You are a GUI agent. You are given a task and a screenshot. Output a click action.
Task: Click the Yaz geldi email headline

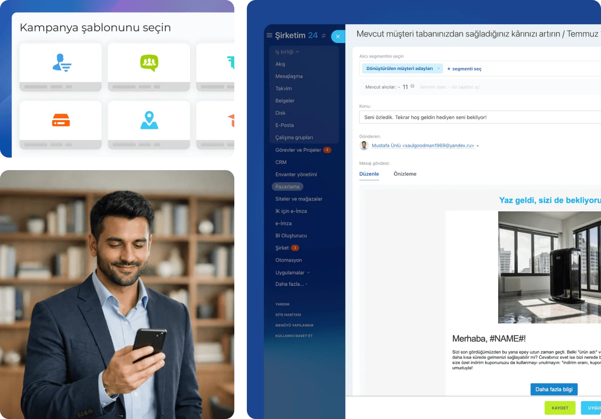(x=550, y=201)
